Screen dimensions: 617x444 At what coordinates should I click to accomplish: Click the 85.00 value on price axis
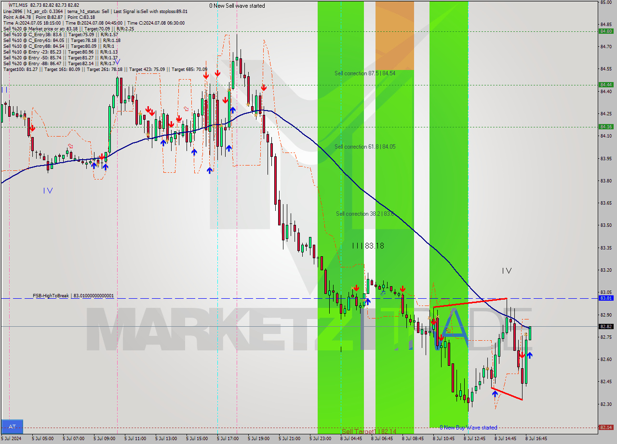(606, 2)
